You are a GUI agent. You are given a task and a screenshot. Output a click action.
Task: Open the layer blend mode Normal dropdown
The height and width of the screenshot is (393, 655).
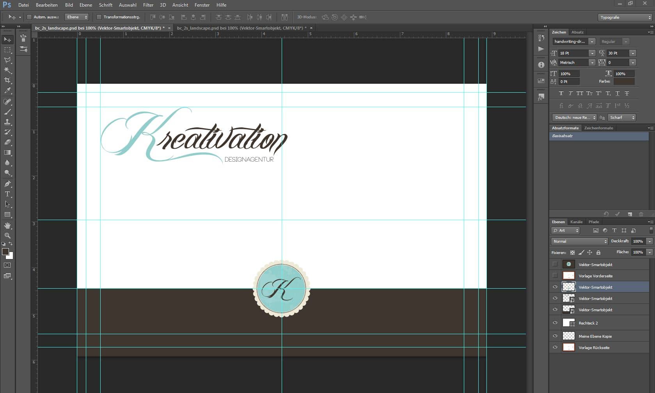(x=580, y=241)
